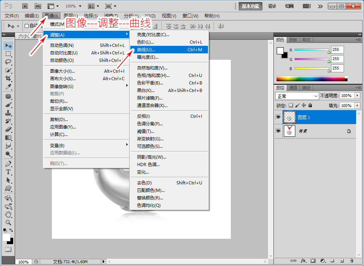The height and width of the screenshot is (266, 364).
Task: Launch Mini Bridge from top bar
Action: 38,6
